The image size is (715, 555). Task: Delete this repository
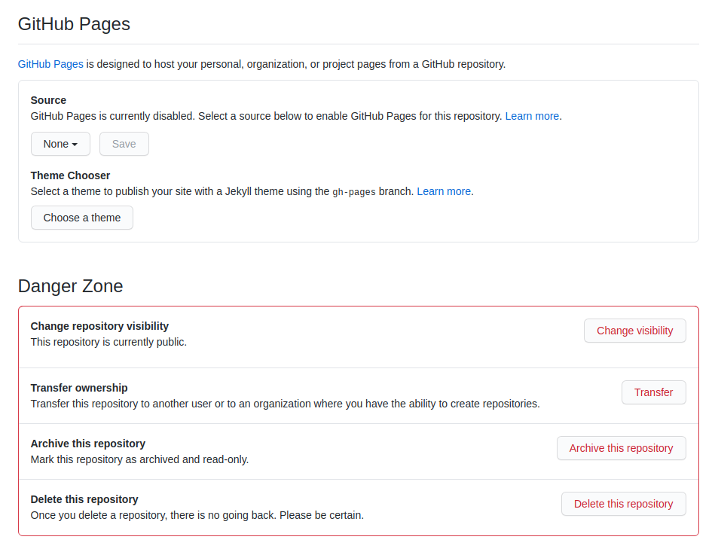(623, 504)
